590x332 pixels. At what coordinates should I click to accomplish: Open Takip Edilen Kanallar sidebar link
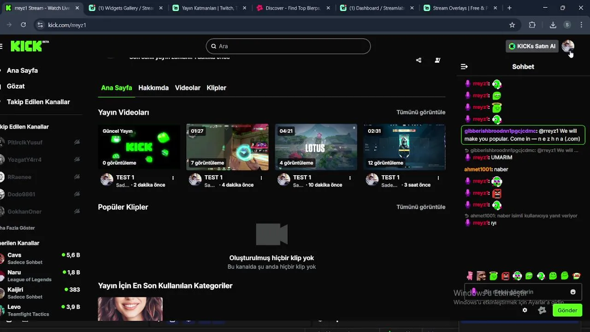tap(38, 102)
